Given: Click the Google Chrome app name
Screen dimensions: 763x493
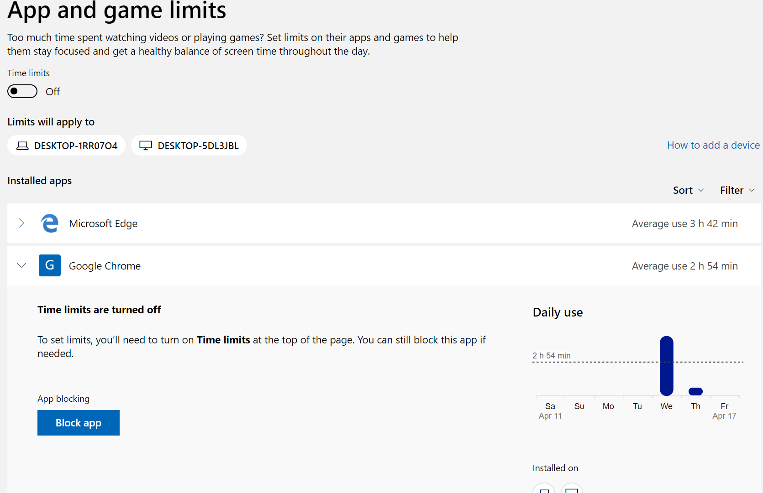Looking at the screenshot, I should tap(105, 266).
